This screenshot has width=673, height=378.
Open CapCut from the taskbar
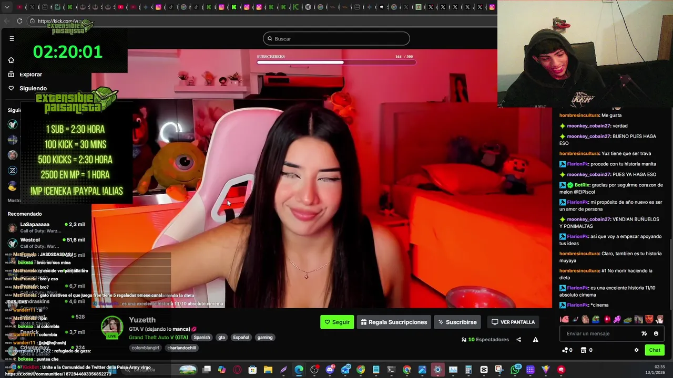coord(484,370)
